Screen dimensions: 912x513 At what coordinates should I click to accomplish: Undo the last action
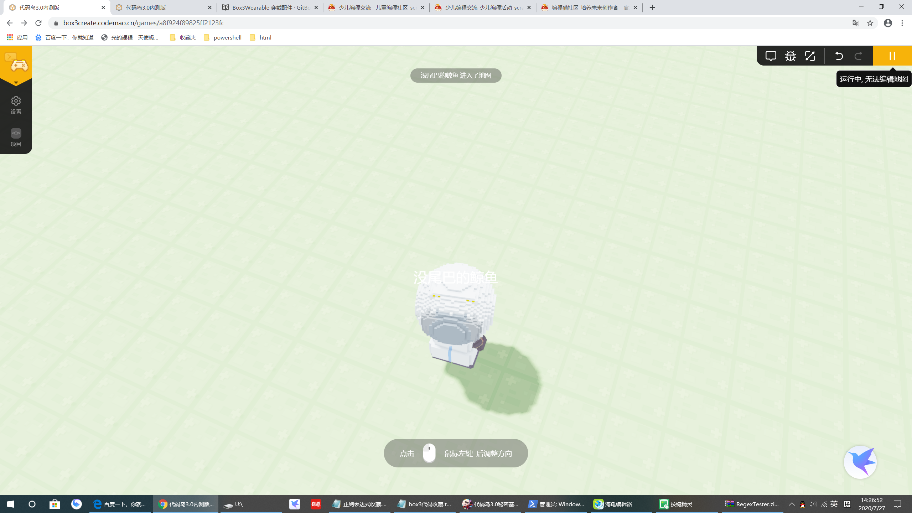coord(839,56)
